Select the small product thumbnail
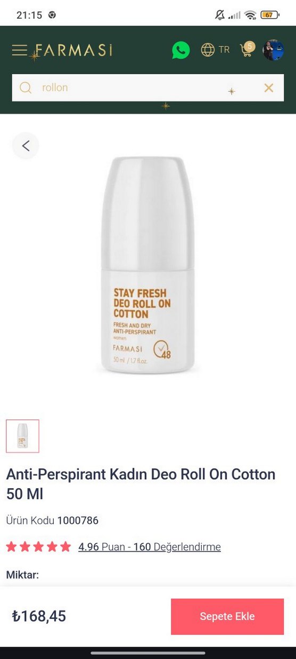 pos(22,436)
